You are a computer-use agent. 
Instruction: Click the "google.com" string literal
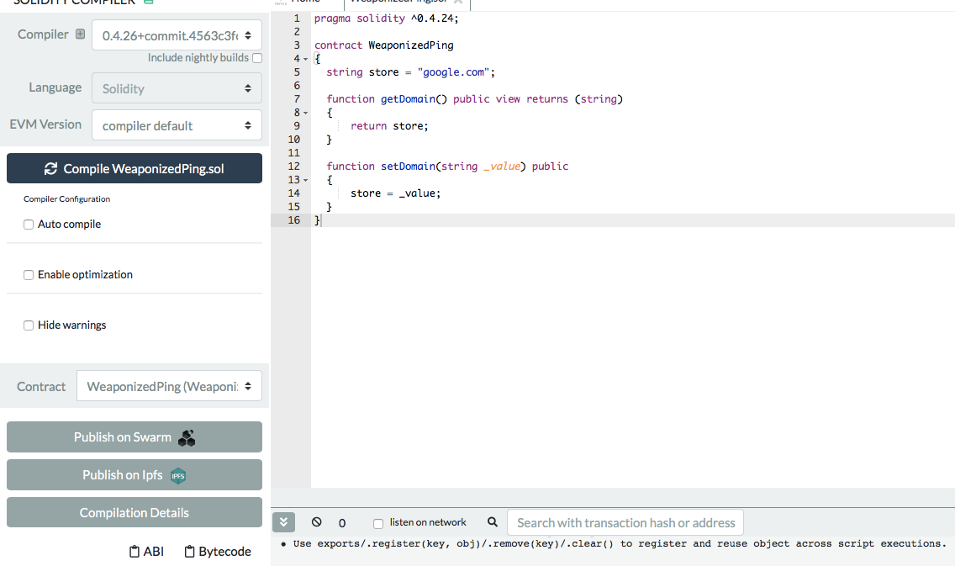[x=453, y=71]
